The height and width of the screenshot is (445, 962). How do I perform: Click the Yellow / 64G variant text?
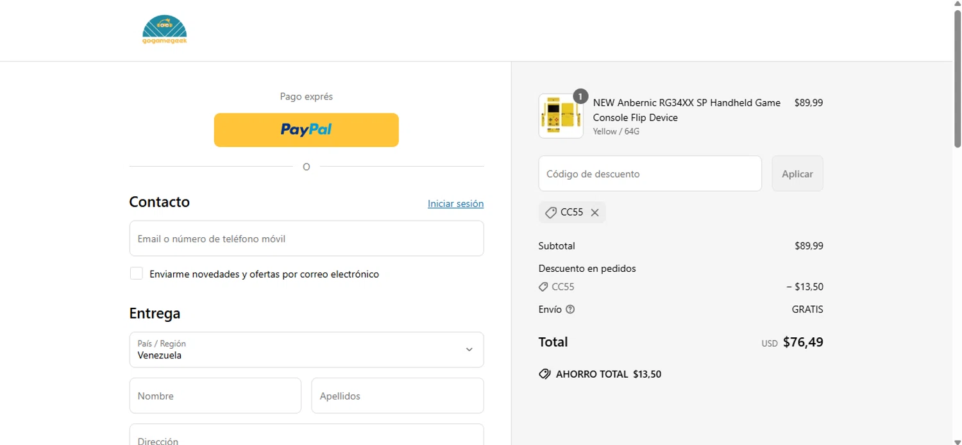click(616, 131)
